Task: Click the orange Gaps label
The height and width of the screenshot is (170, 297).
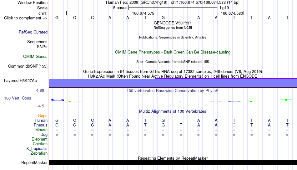Action: (x=43, y=116)
